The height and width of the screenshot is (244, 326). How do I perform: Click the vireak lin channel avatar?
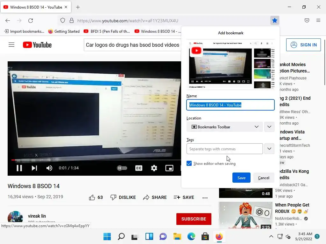pyautogui.click(x=15, y=217)
